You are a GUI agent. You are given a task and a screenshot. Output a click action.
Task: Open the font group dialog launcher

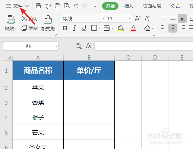tap(154, 35)
